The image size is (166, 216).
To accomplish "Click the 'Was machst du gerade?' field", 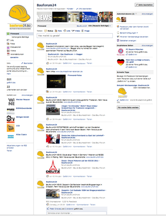I will pyautogui.click(x=75, y=36).
